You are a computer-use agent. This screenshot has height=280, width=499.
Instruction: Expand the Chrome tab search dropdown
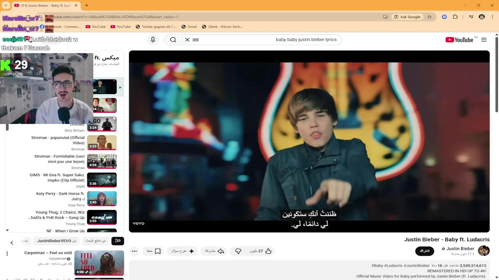(6, 5)
